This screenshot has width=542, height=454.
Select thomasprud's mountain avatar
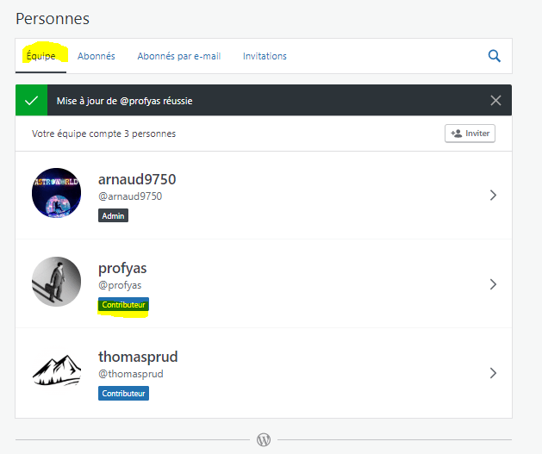57,371
